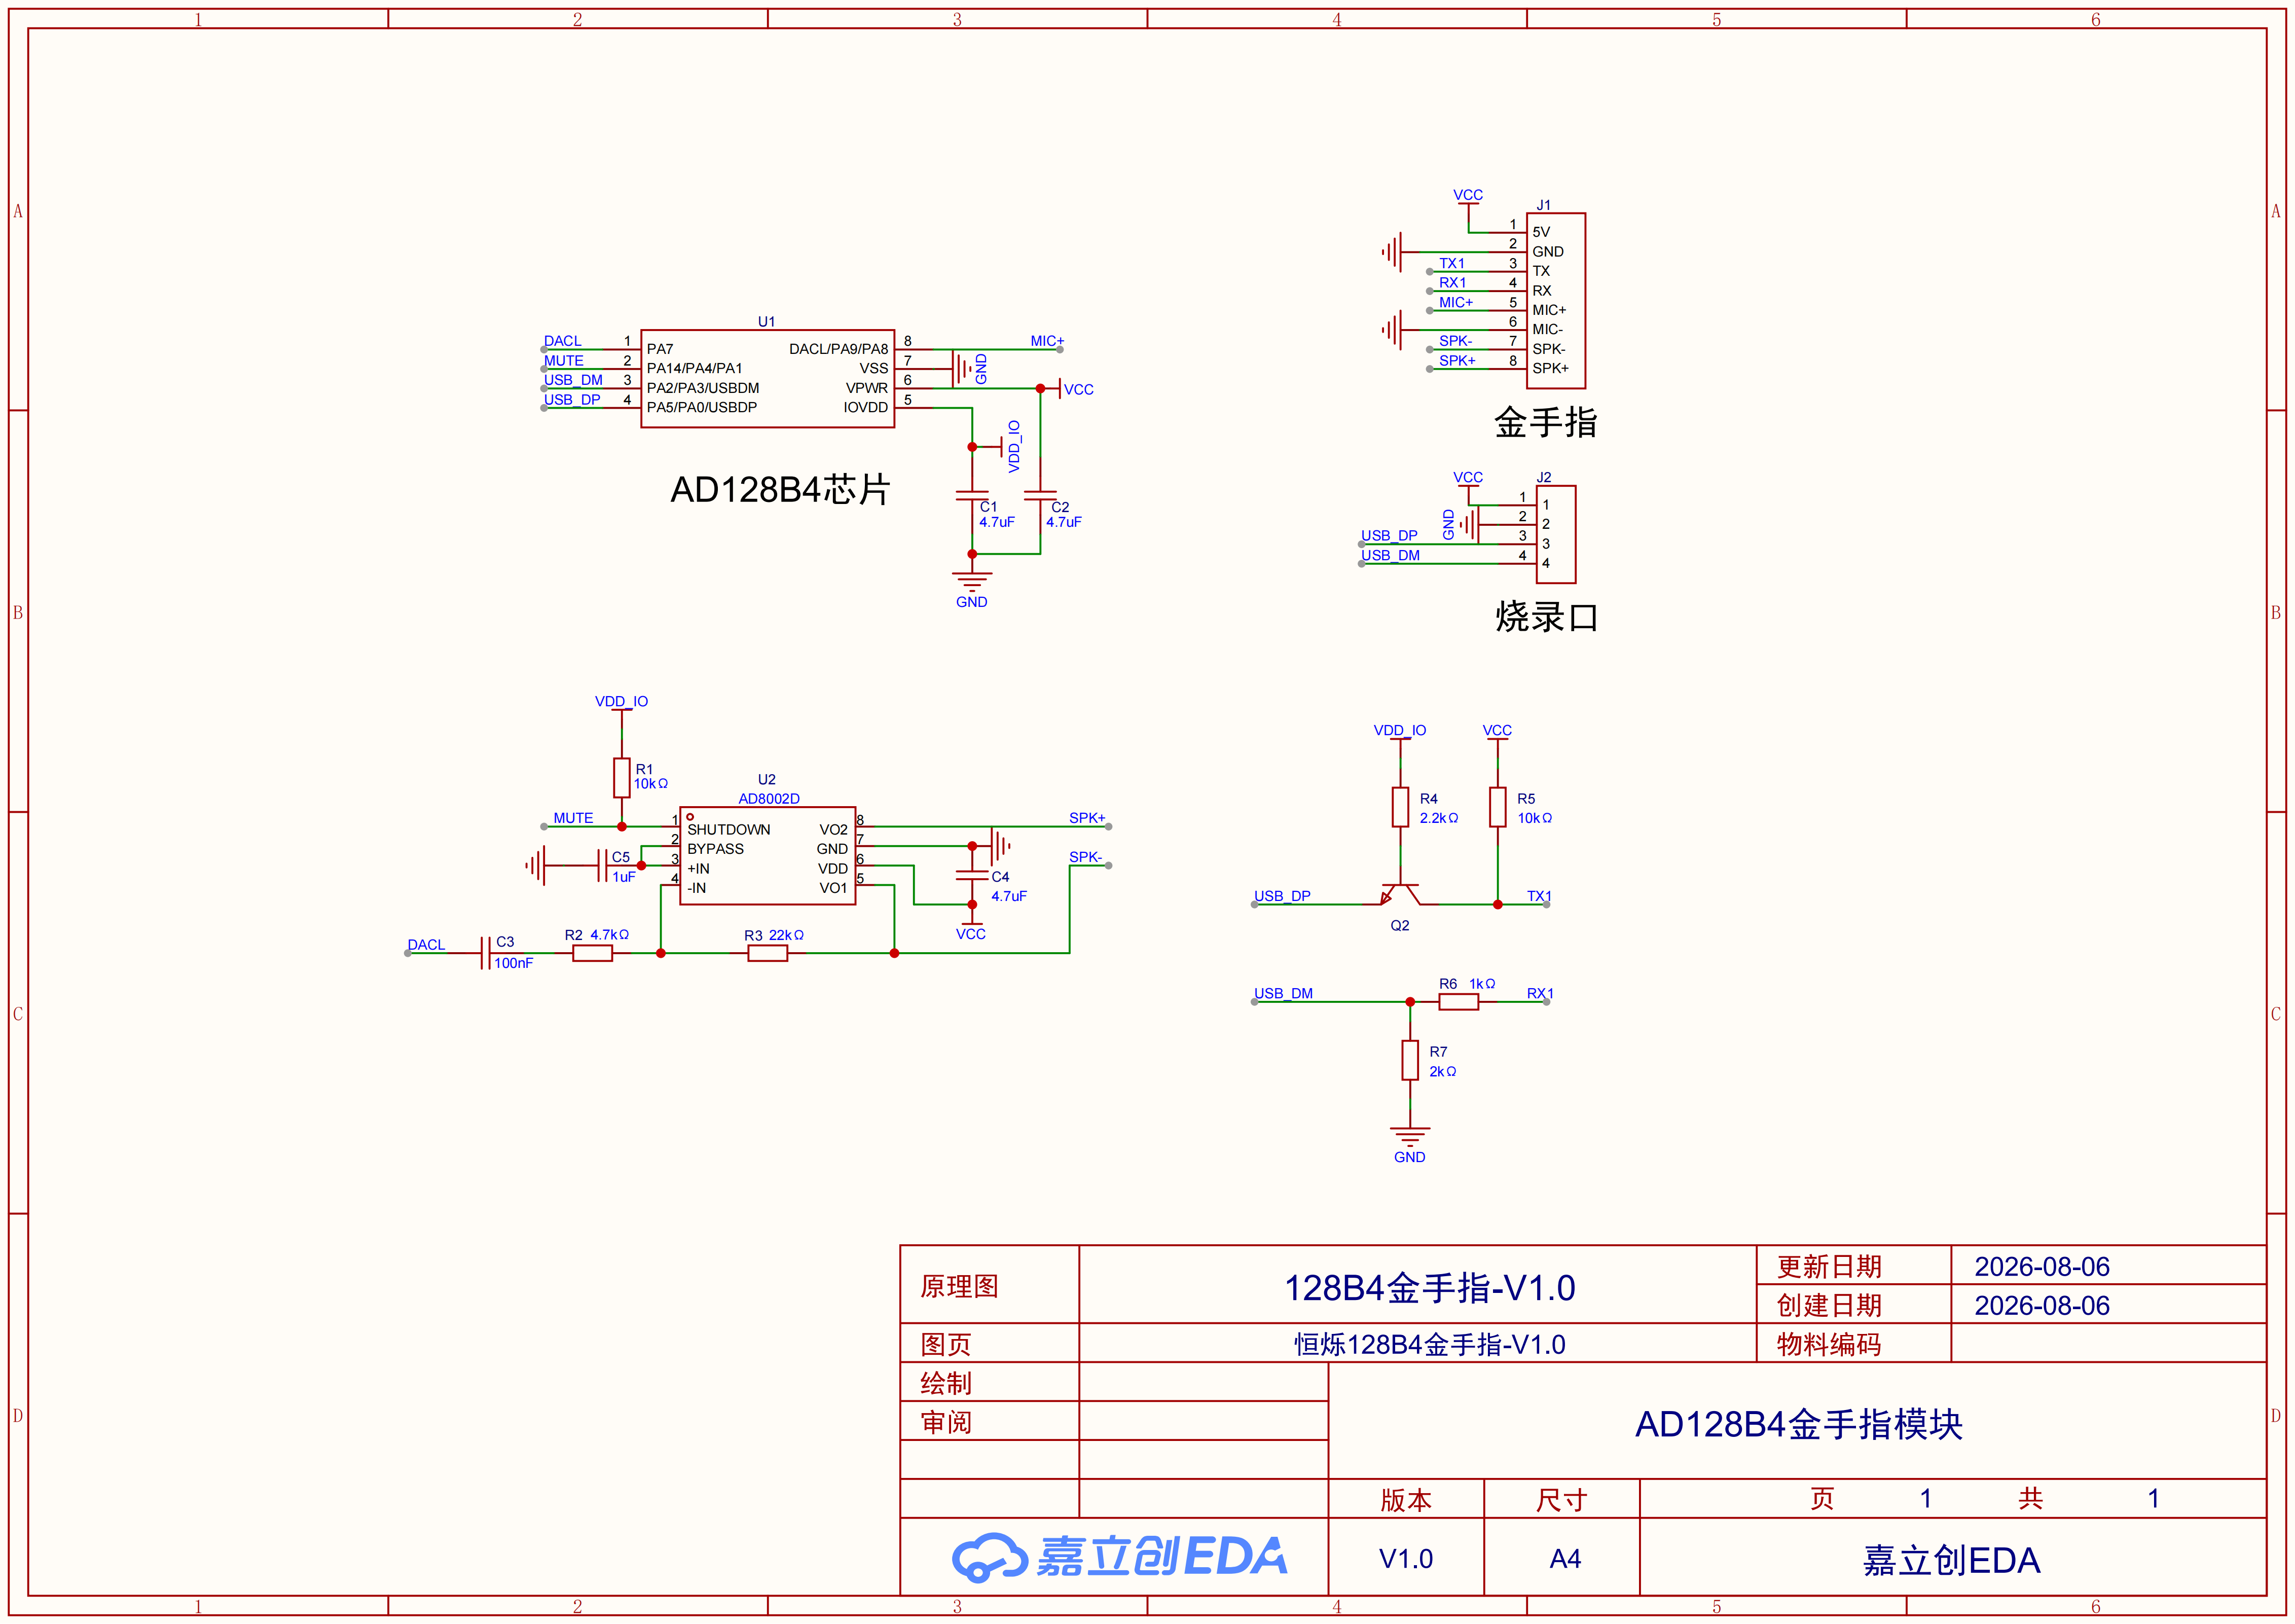
Task: Select resistor R6 1kΩ symbol
Action: pos(1459,1002)
